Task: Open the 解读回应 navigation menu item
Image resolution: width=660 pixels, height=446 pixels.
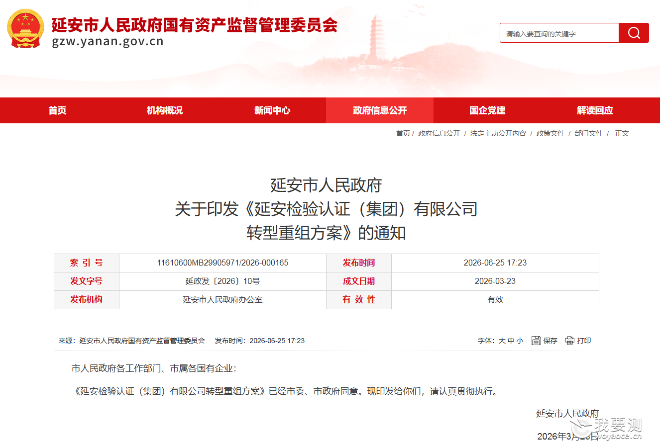Action: coord(595,110)
